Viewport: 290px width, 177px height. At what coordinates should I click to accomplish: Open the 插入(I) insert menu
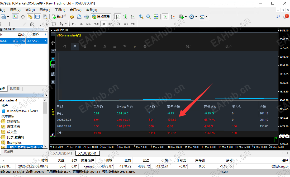(30, 10)
